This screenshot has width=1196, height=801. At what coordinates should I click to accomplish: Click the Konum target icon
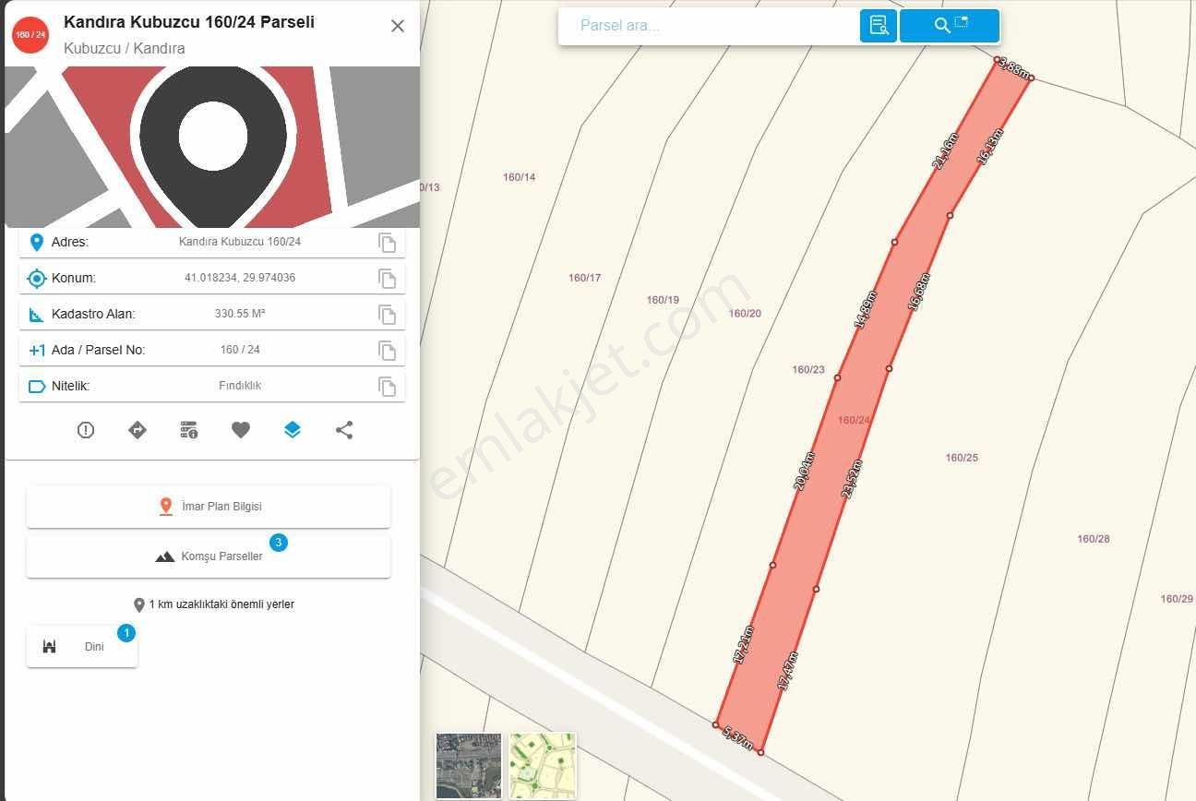coord(37,279)
